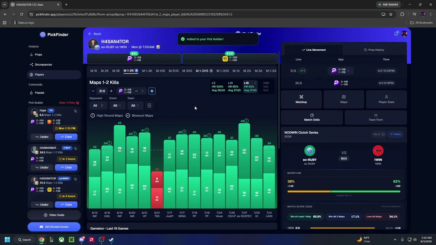This screenshot has width=436, height=245.
Task: Toggle High Round Maps filter
Action: pos(107,115)
